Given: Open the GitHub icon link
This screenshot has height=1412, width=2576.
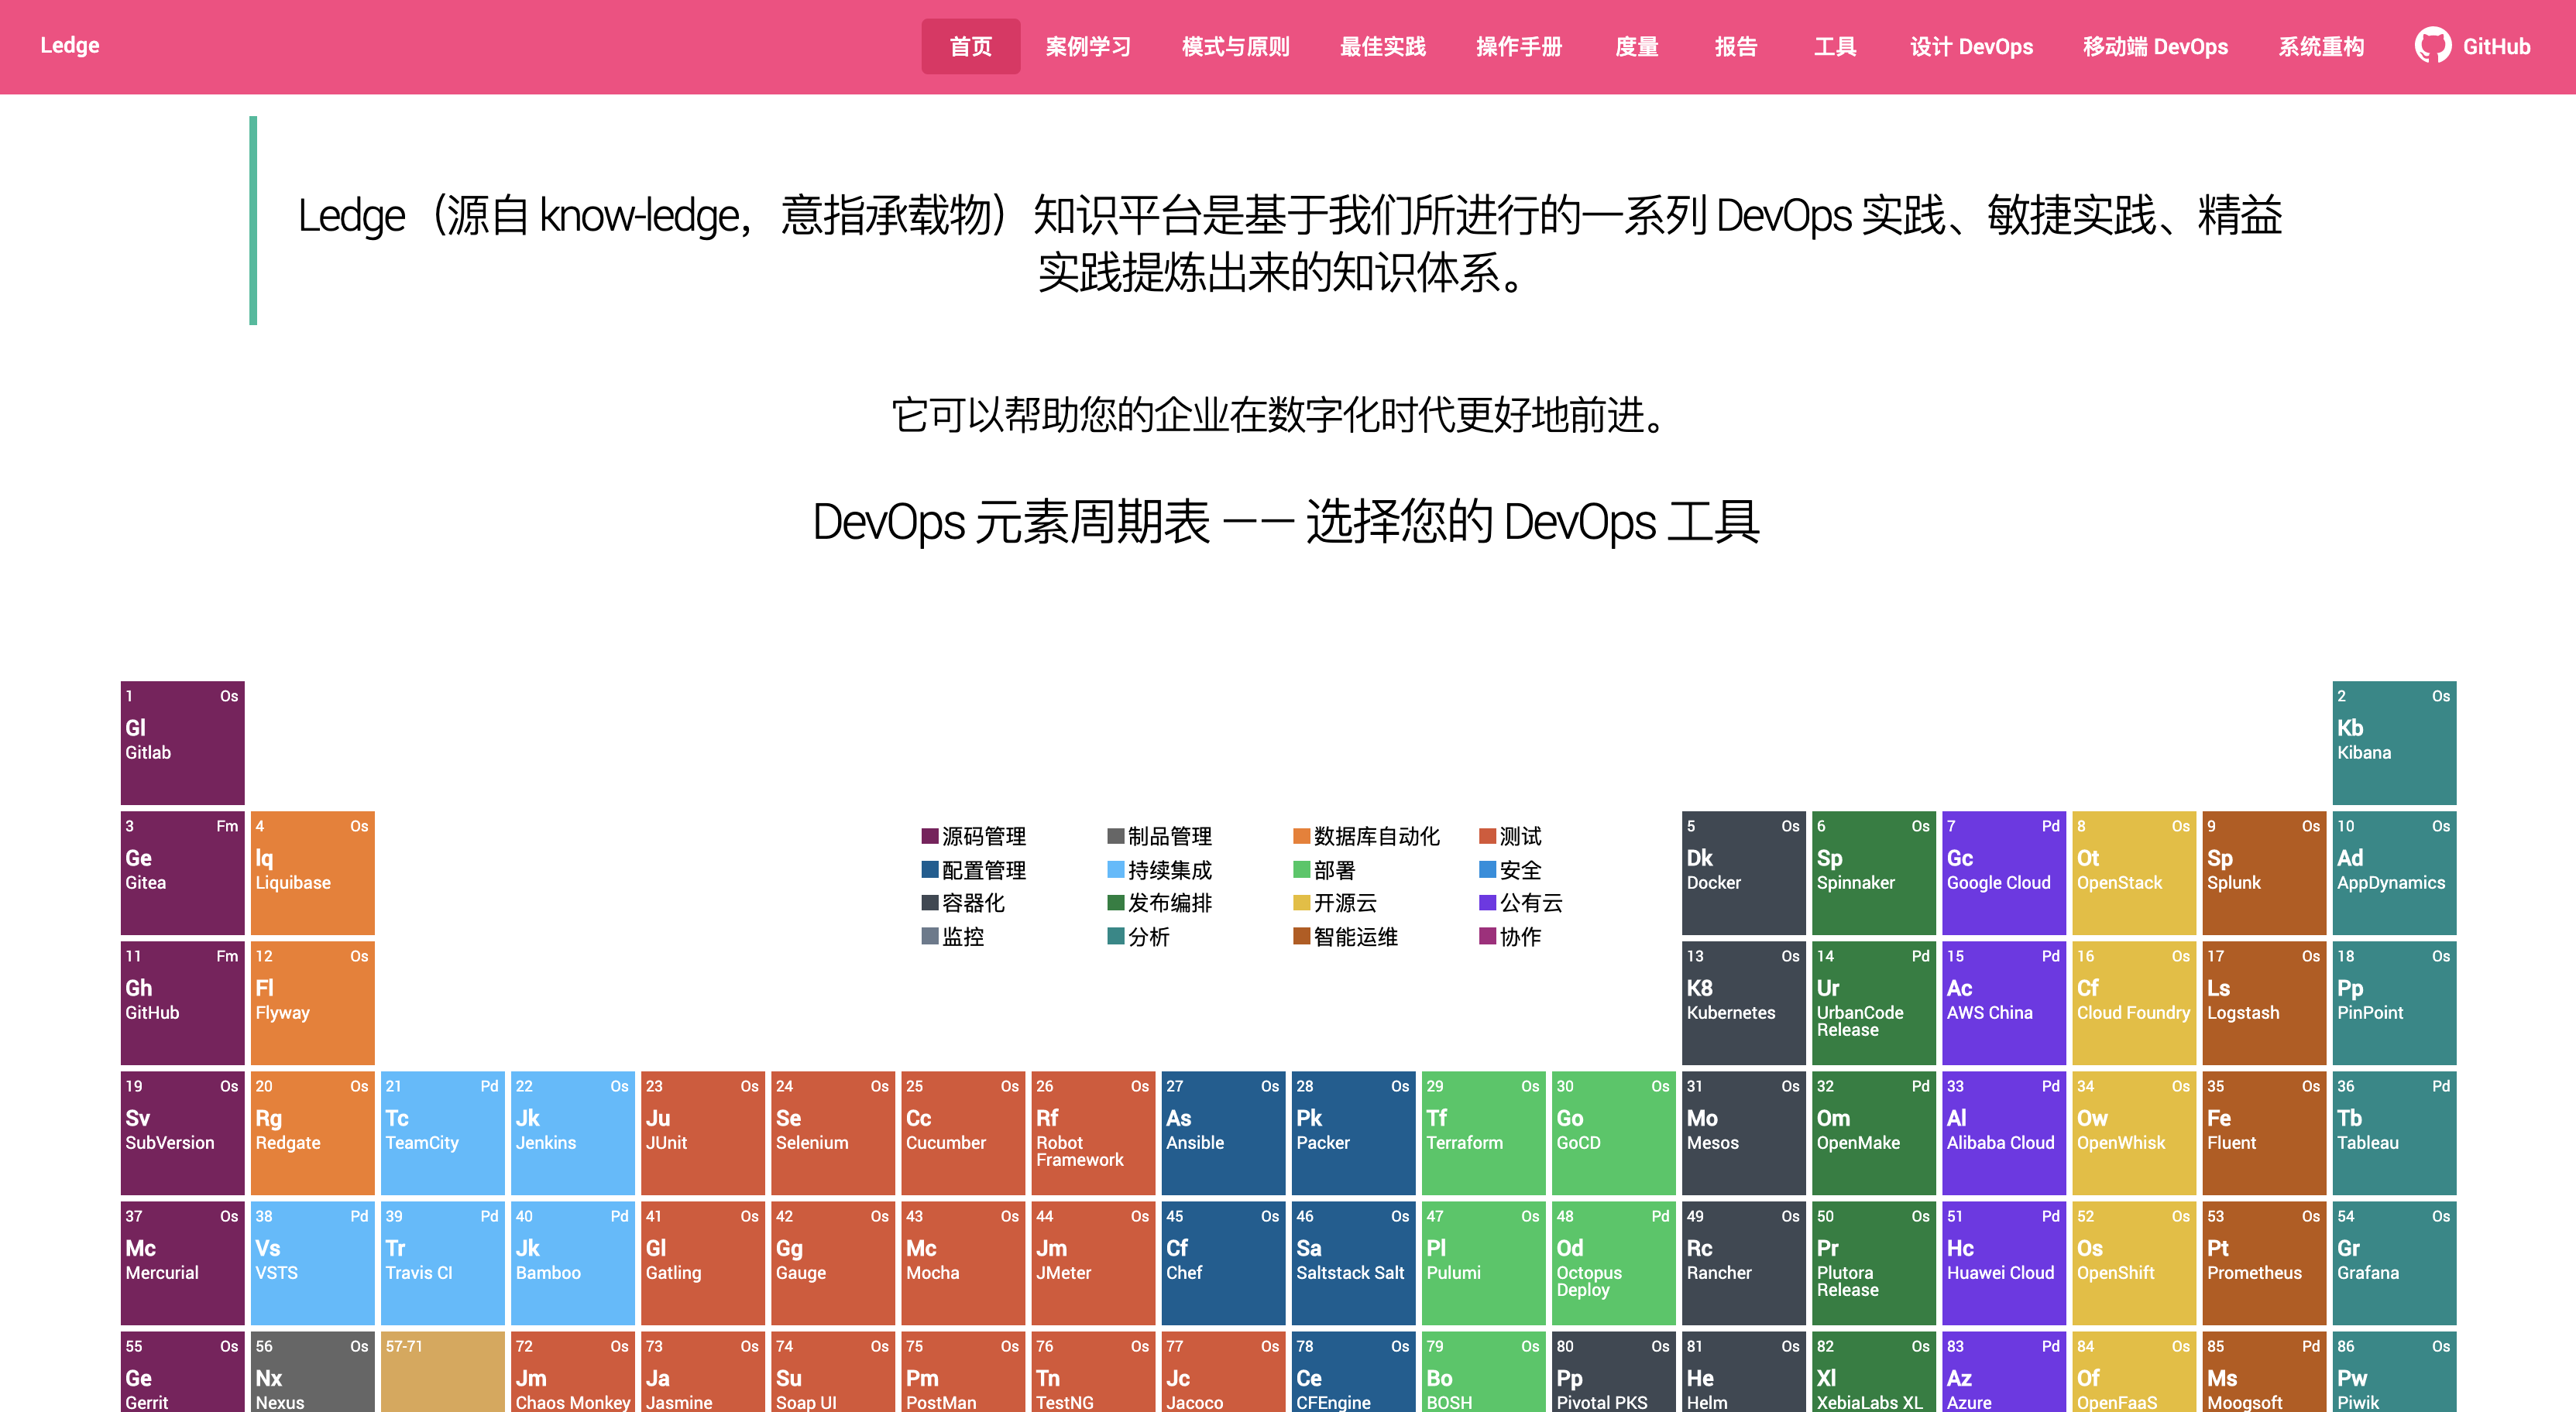Looking at the screenshot, I should 2432,46.
